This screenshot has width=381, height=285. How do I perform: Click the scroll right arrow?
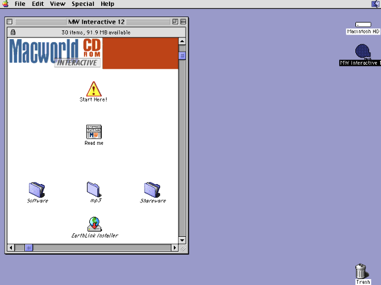coord(174,248)
